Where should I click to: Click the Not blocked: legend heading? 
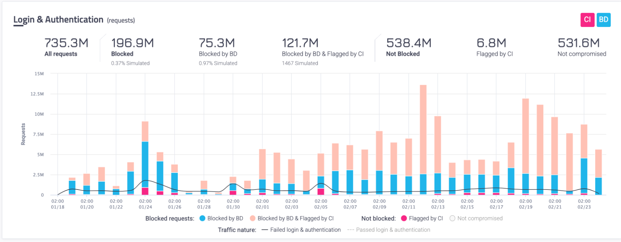point(379,218)
